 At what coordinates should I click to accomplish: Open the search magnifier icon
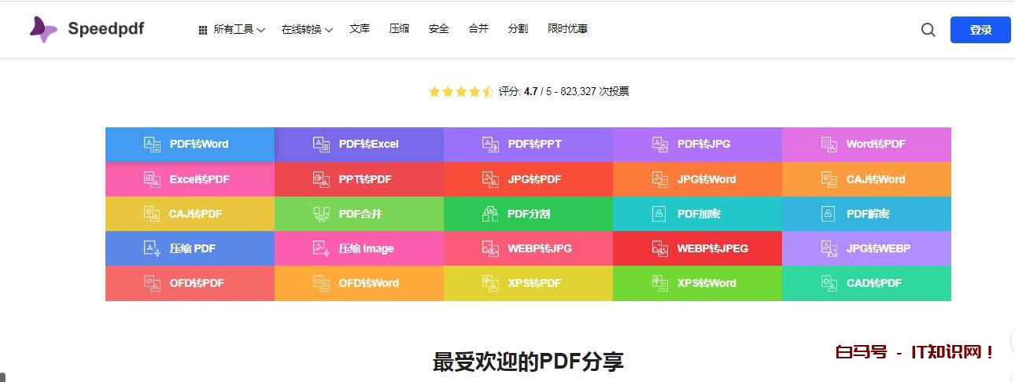(x=928, y=30)
